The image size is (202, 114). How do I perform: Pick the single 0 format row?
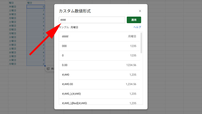[x=99, y=55]
